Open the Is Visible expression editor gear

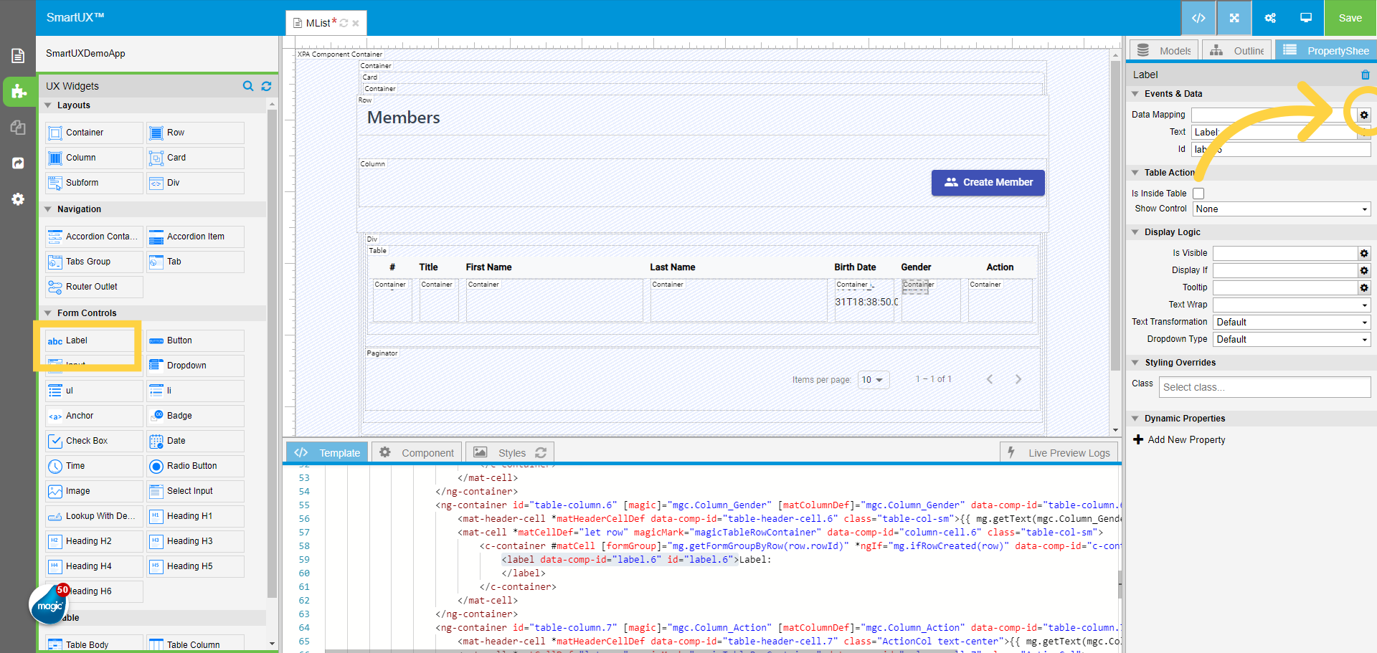(x=1364, y=253)
